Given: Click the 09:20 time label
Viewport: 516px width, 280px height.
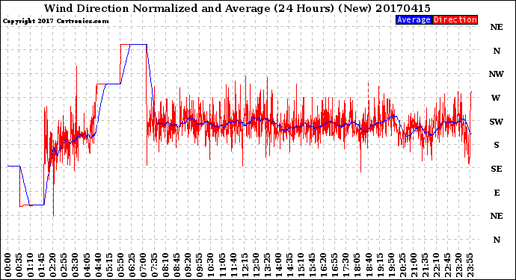Looking at the screenshot, I should coord(188,265).
